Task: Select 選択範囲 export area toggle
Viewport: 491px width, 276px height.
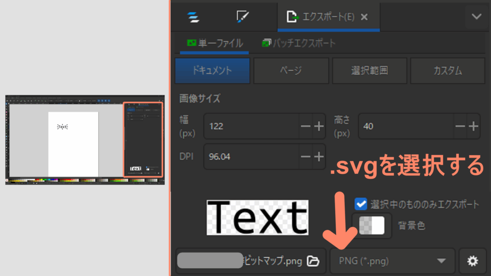Action: (369, 71)
